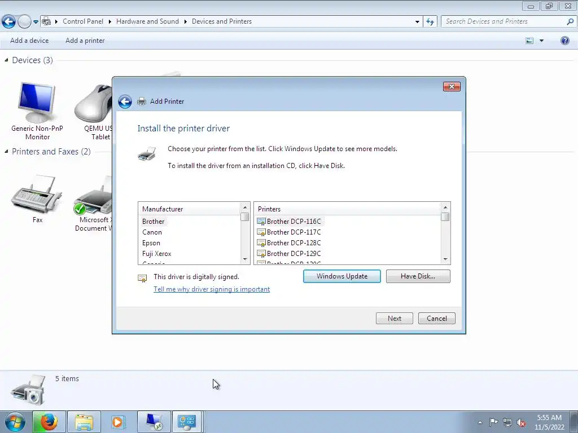Click the Brother DCP-129C certificate icon

point(261,254)
